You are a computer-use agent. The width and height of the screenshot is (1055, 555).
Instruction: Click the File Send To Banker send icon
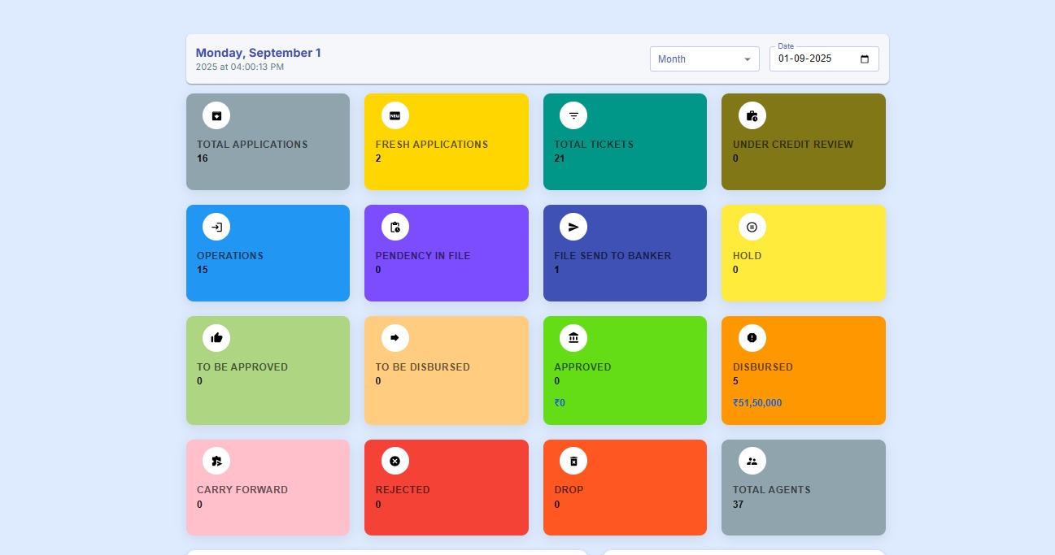tap(573, 227)
